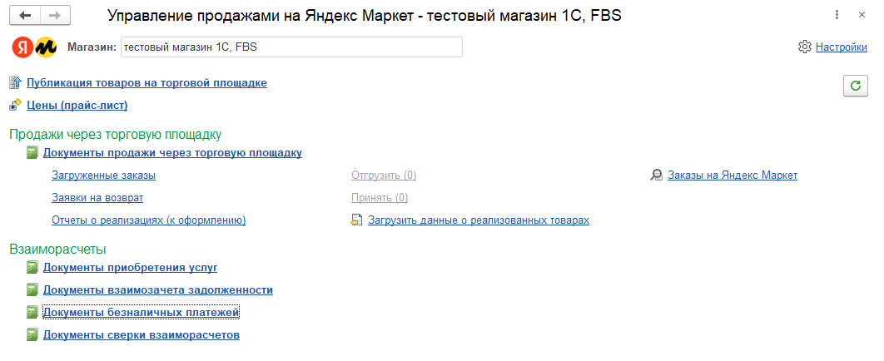Open Отчеты о реализациях (к оформлению)

pos(148,220)
